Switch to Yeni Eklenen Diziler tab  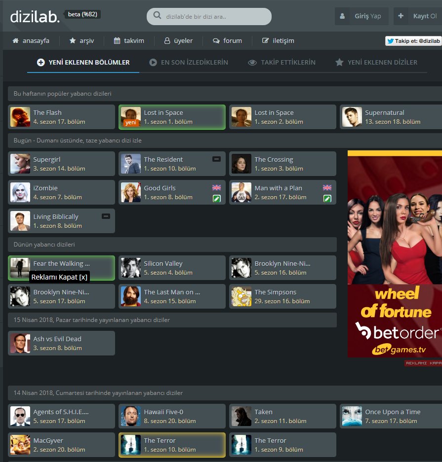(376, 63)
